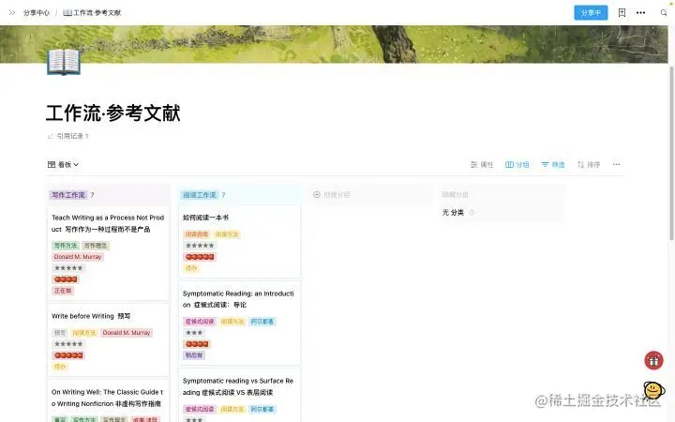
Task: Click the three-star rating on Symptomatic Reading Introduction
Action: 194,333
